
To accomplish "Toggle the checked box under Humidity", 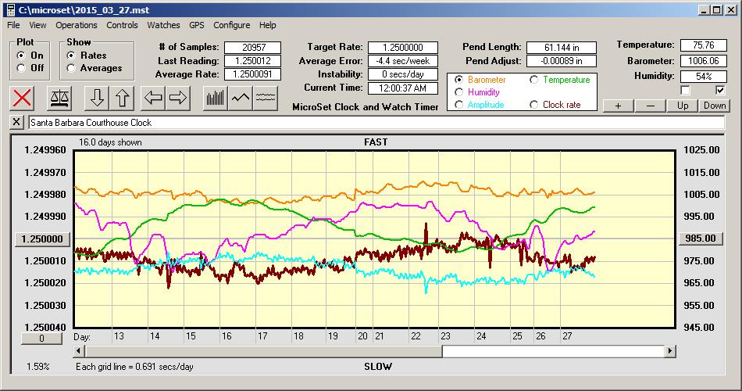I will (720, 90).
